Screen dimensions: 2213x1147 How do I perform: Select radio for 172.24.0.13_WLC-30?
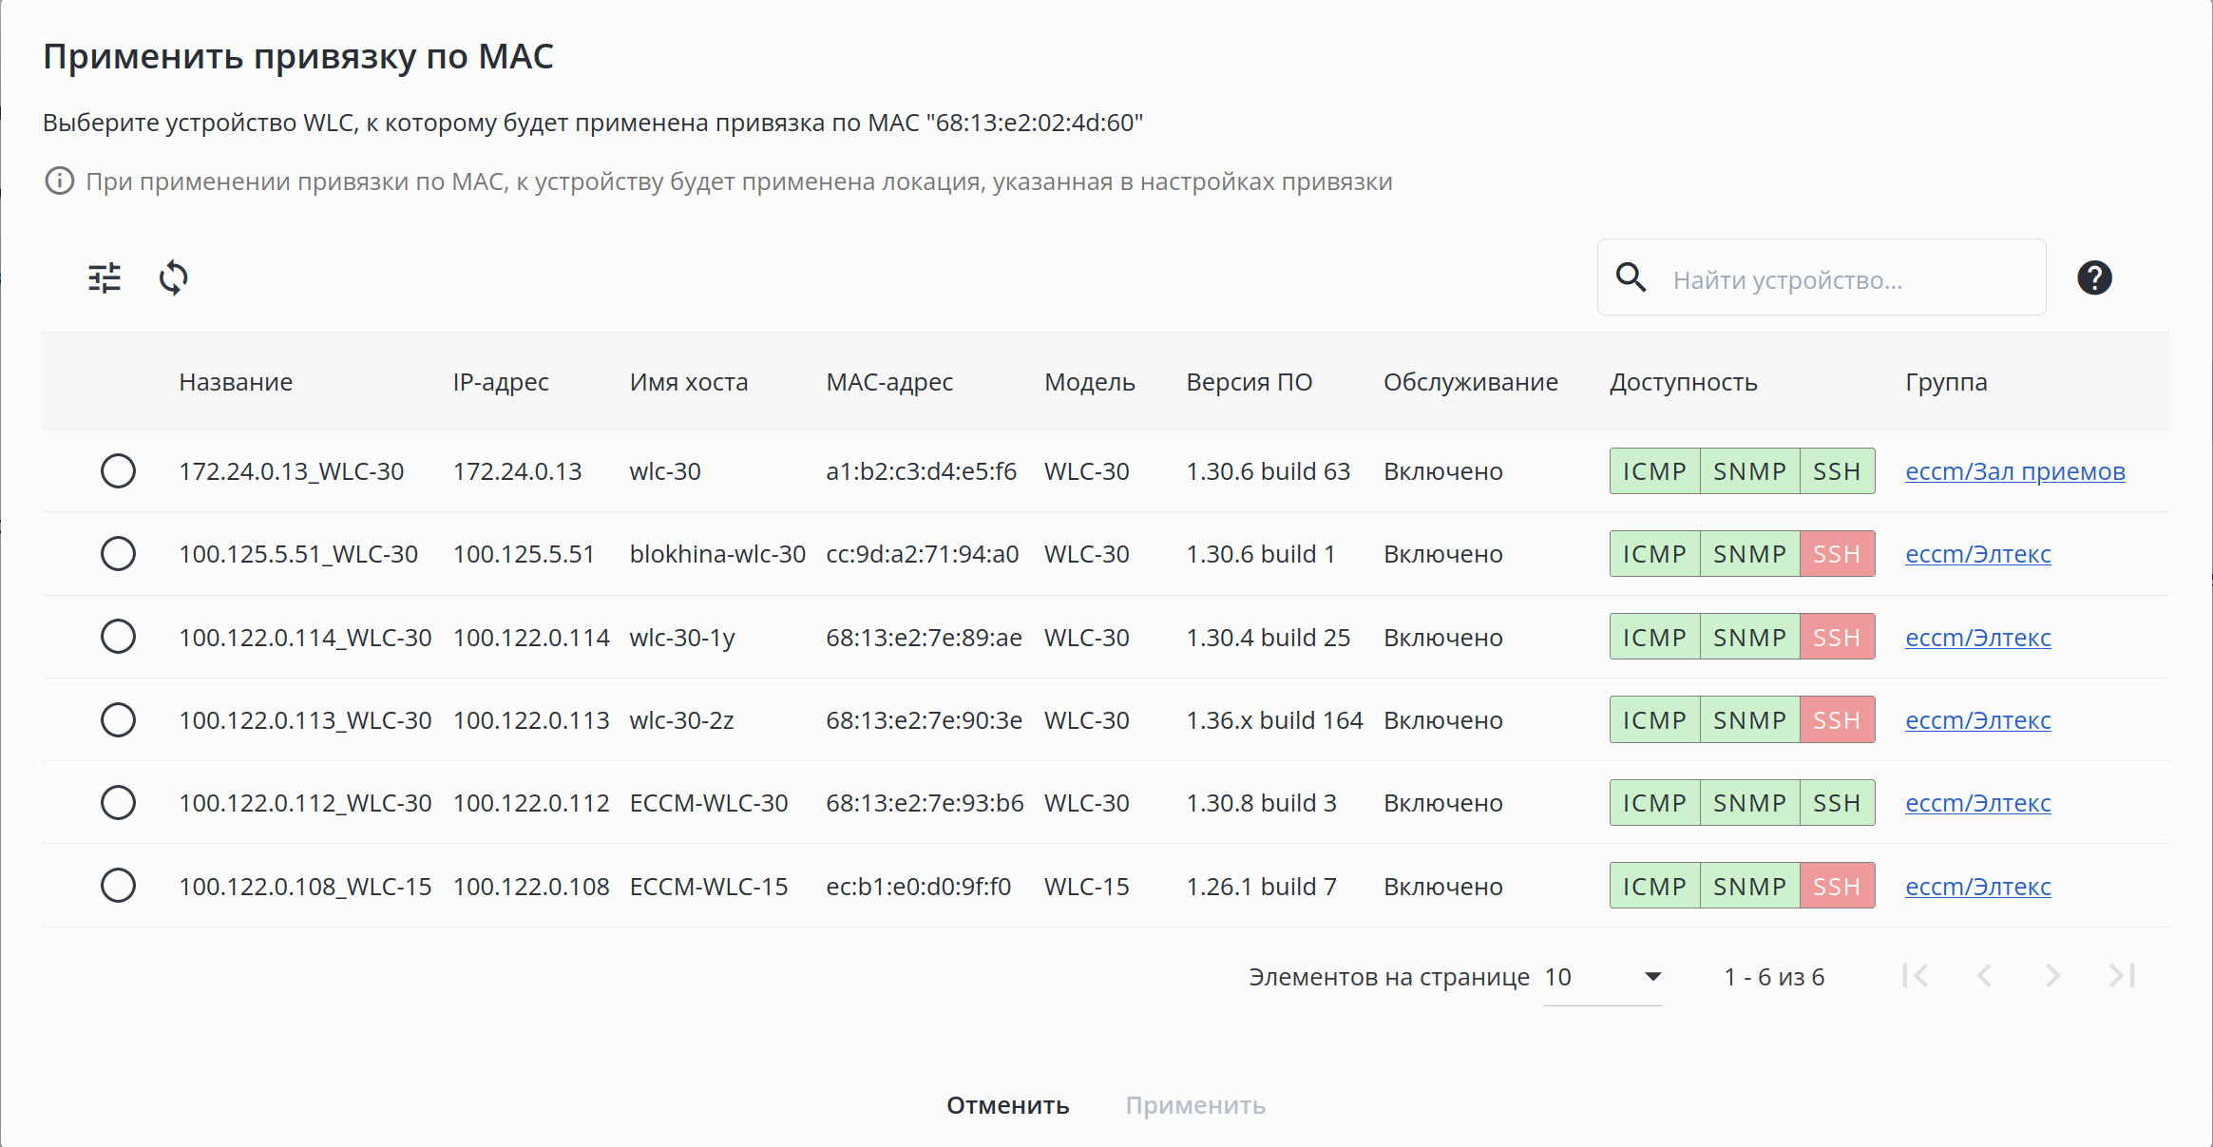pos(118,471)
